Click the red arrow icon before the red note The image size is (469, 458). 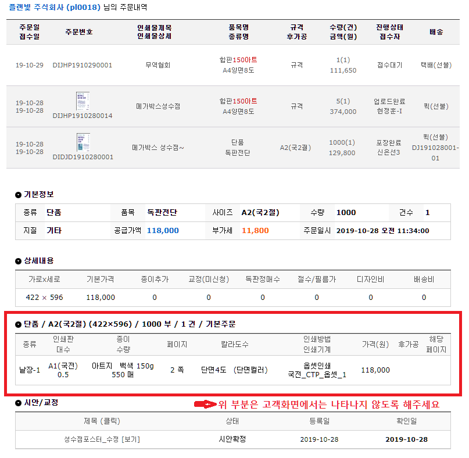tap(204, 405)
